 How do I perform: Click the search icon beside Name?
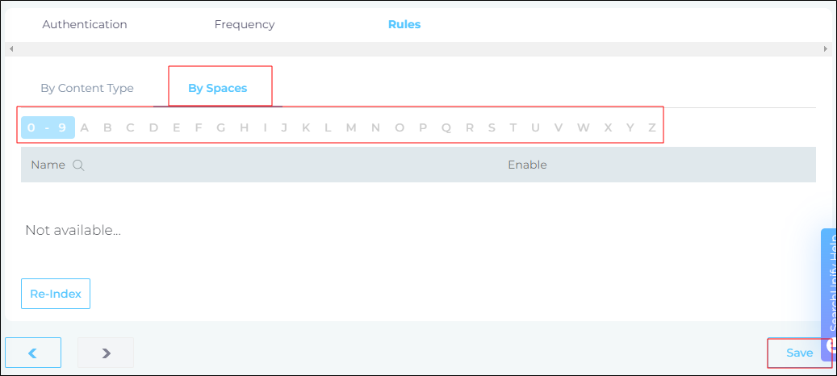pos(78,165)
